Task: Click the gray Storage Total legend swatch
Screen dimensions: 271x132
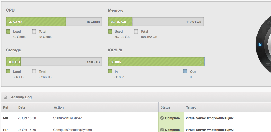Action: coord(34,71)
